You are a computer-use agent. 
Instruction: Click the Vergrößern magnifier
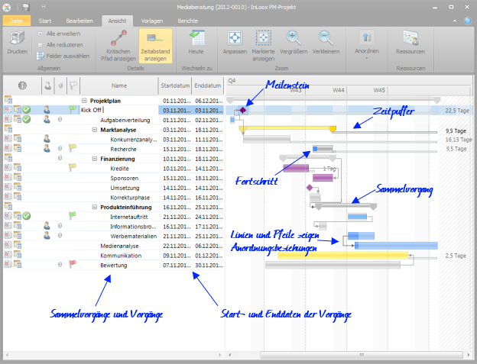point(294,38)
